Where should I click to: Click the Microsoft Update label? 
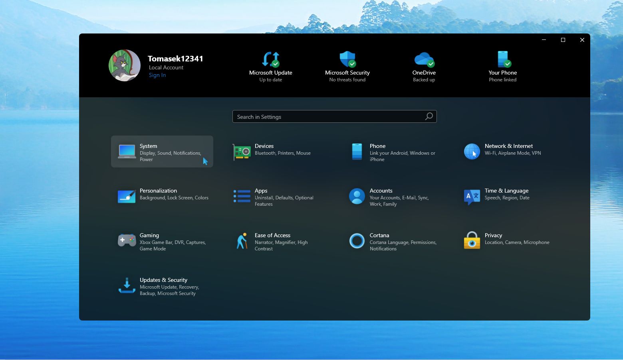271,73
